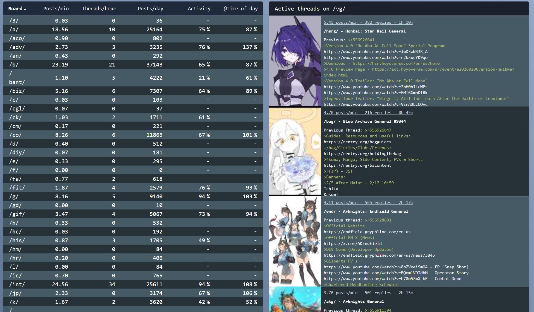This screenshot has height=312, width=534.
Task: Sort by Posts/min column header
Action: 56,8
